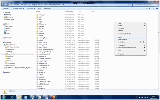The width and height of the screenshot is (160, 100).
Task: Select the adobe_epic folder icon
Action: 37,15
